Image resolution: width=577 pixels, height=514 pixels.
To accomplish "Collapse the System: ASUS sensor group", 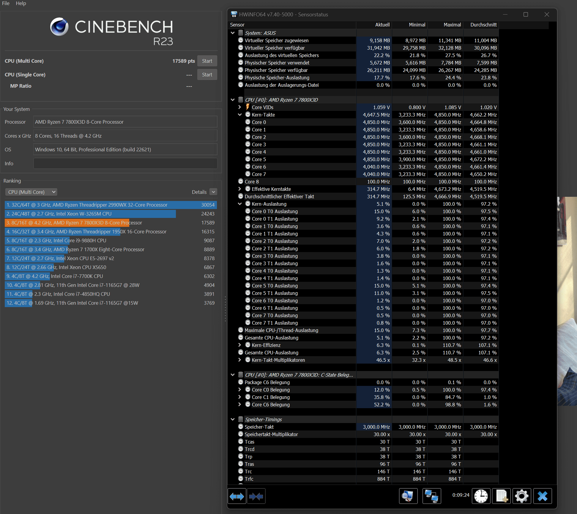I will point(233,33).
